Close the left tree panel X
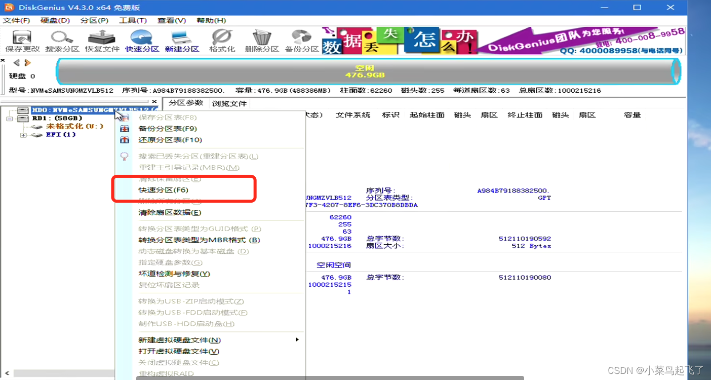 click(x=154, y=101)
